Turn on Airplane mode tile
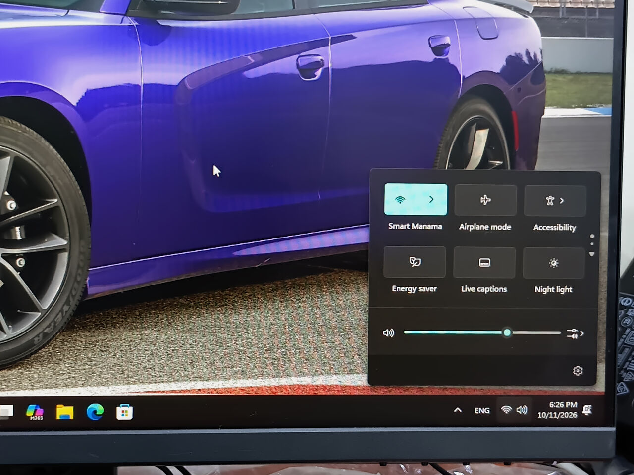Image resolution: width=634 pixels, height=475 pixels. 485,200
